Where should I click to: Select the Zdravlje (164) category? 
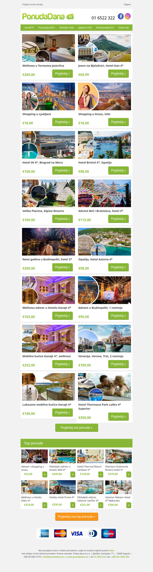66,28
